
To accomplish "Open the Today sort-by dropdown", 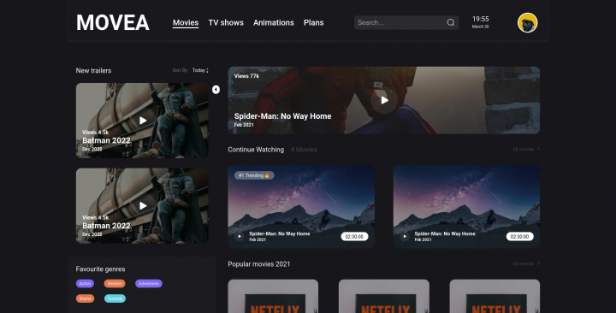I will [x=200, y=70].
